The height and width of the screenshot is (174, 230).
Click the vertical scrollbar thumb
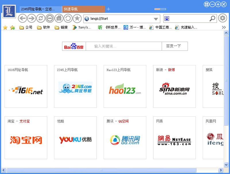pos(226,80)
